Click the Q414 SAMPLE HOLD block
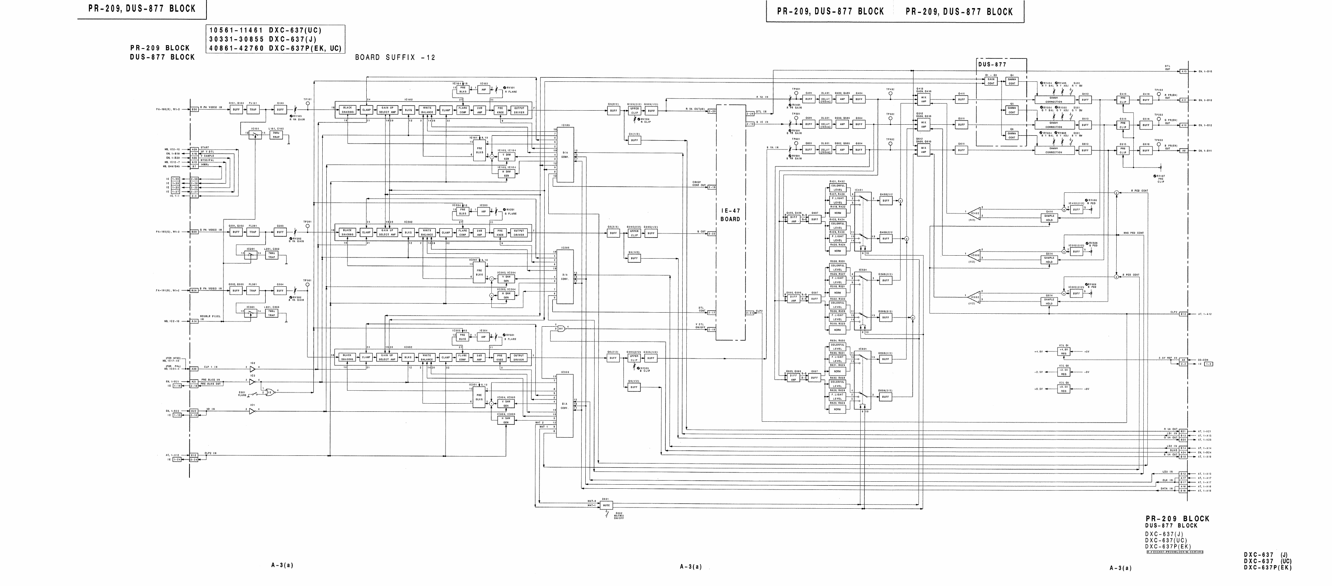Screen dimensions: 1332x586 click(1049, 218)
